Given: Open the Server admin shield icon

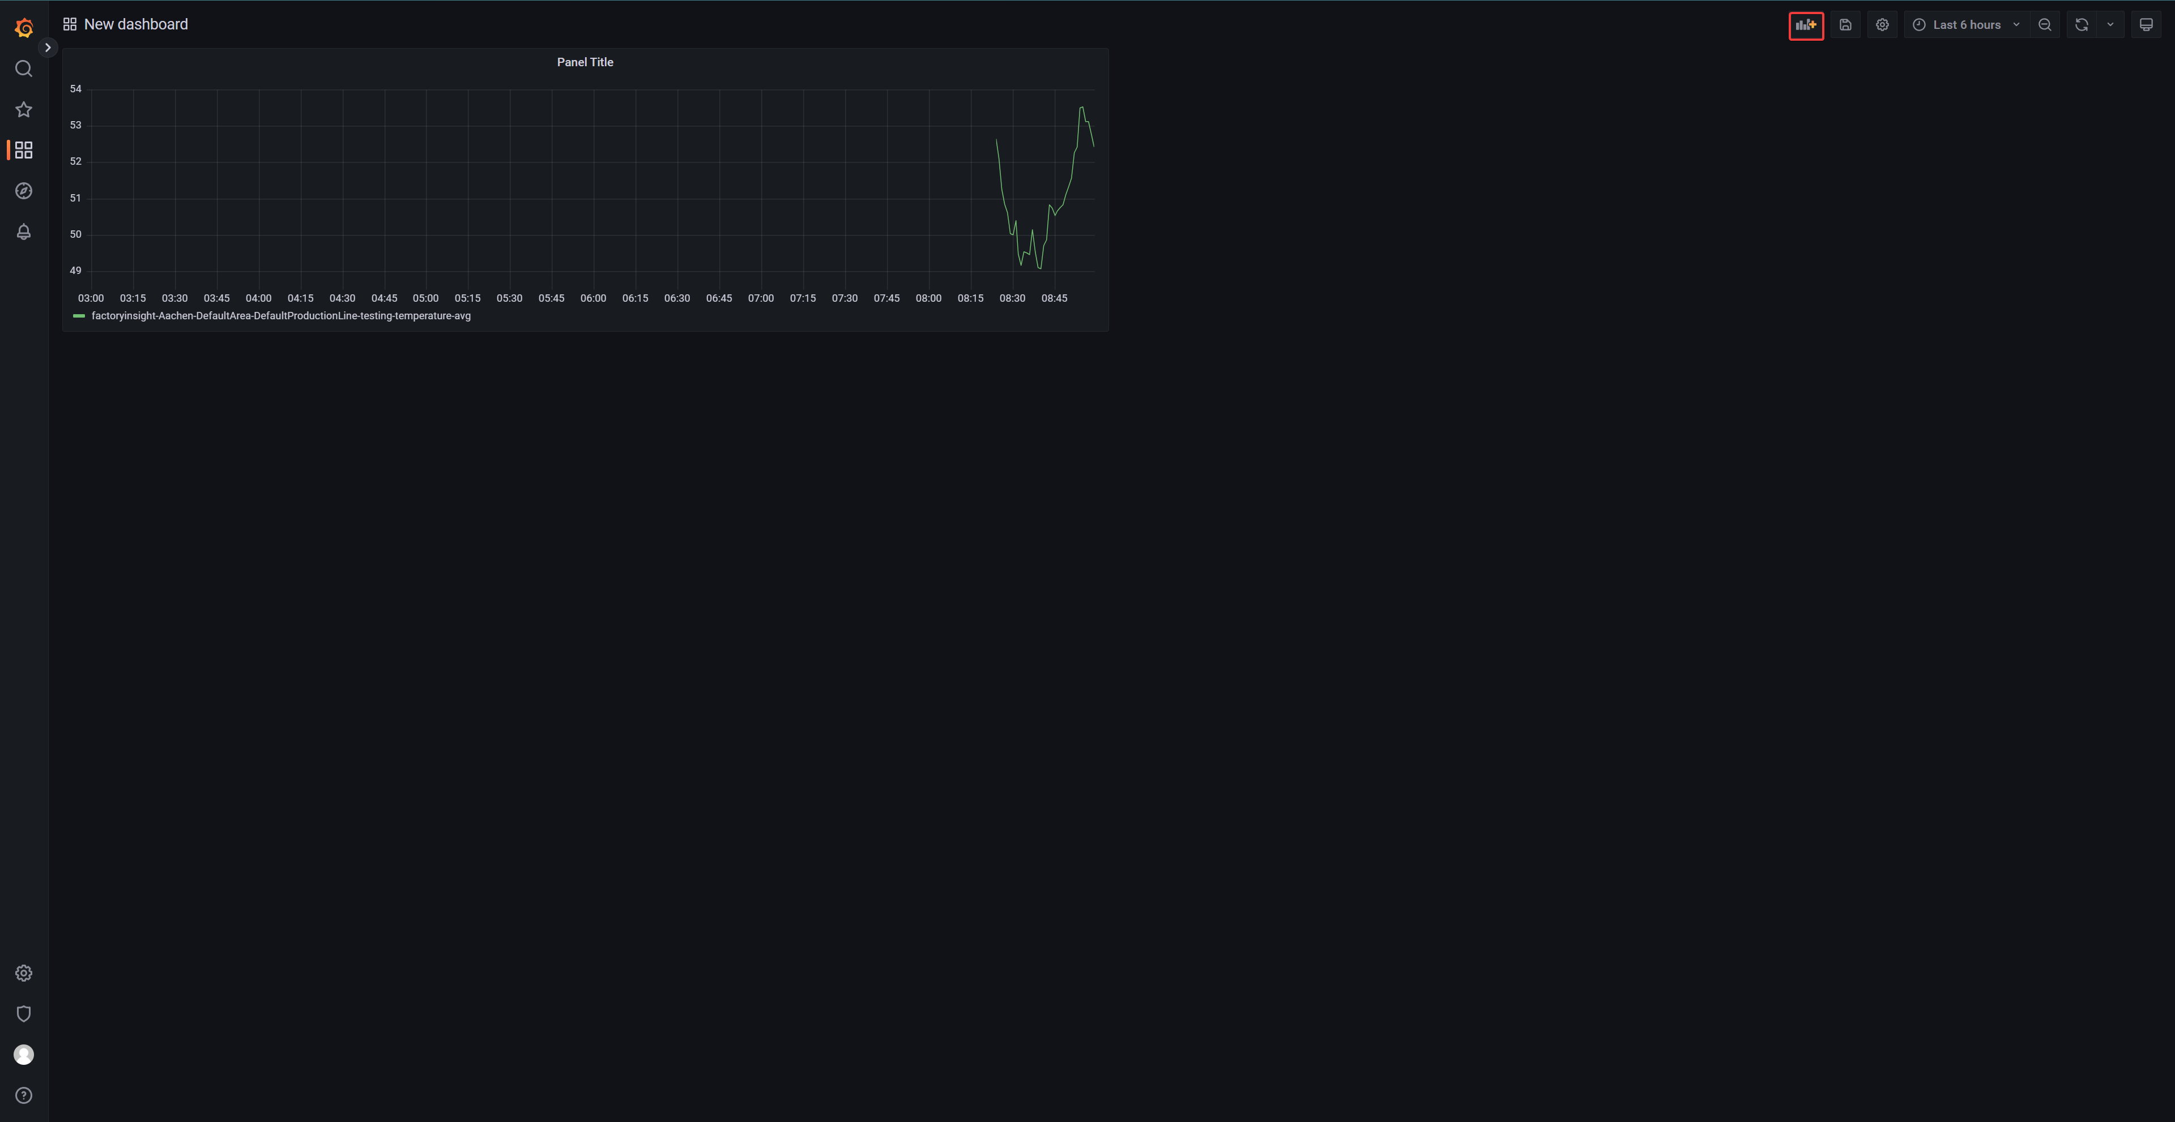Looking at the screenshot, I should tap(24, 1014).
